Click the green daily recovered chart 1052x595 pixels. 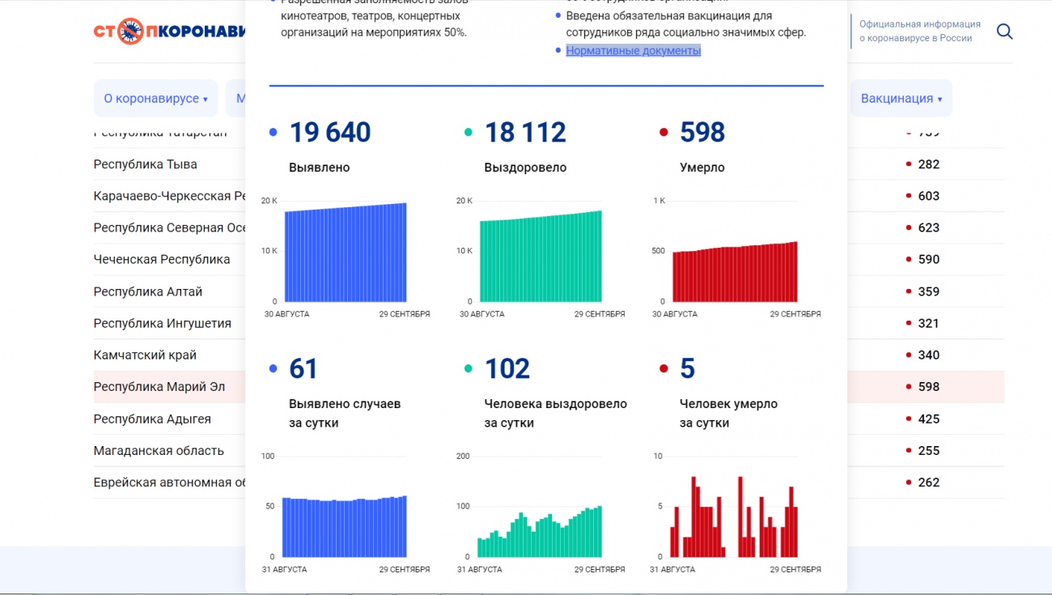coord(540,534)
